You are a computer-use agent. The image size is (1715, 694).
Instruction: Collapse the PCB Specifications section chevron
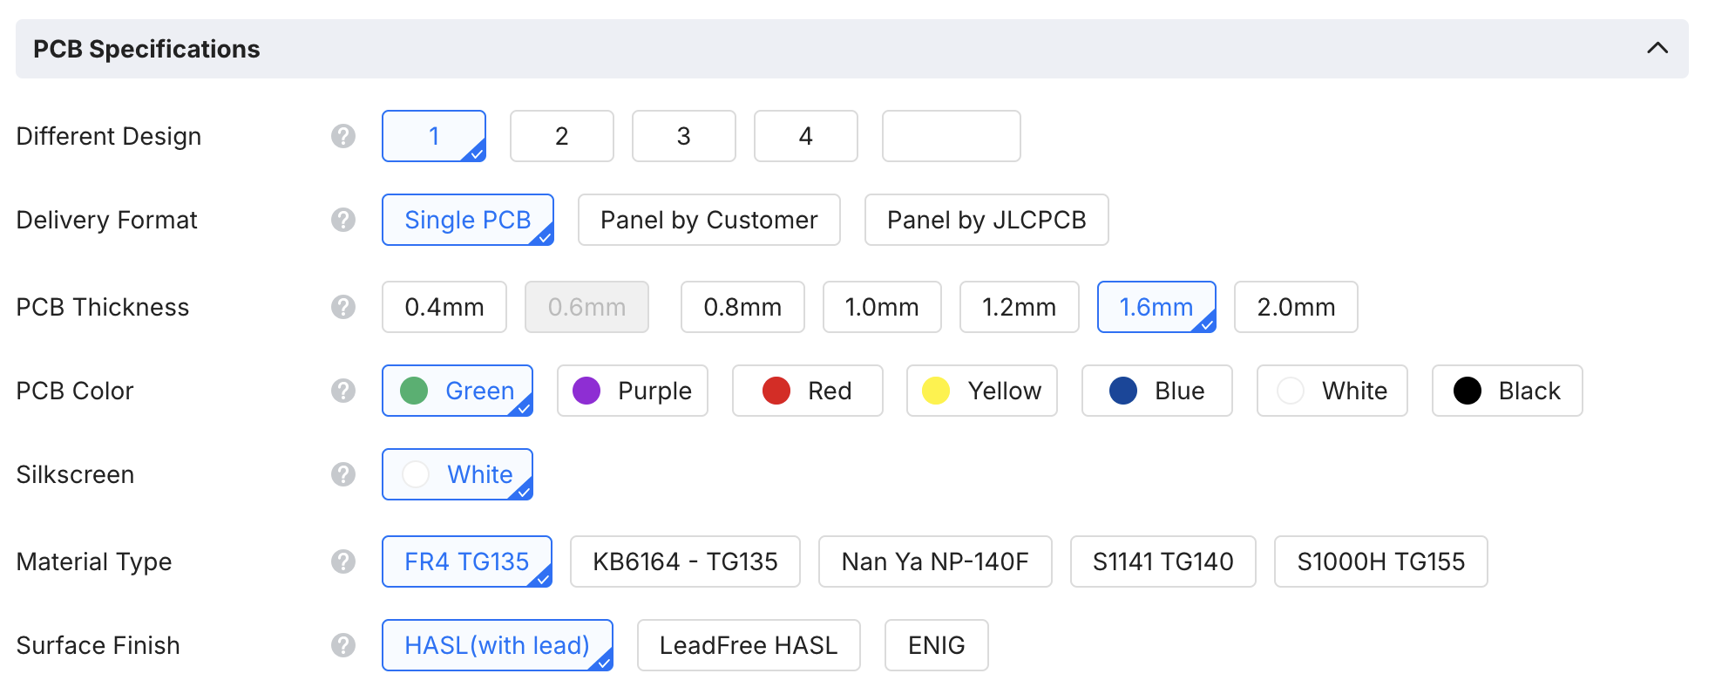click(x=1657, y=48)
